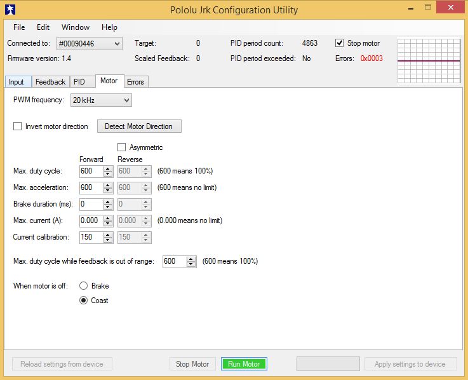Expand the Connected to device dropdown

(89, 43)
